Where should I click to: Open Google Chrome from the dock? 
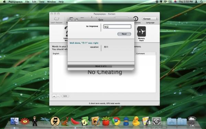[116, 121]
